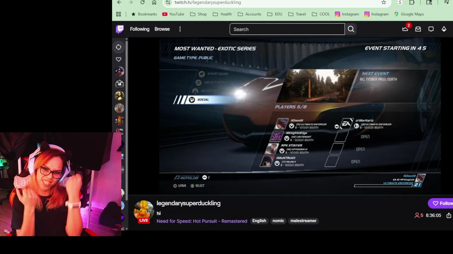Focus the Twitch Search field
Viewport: 453px width, 254px height.
coord(287,29)
